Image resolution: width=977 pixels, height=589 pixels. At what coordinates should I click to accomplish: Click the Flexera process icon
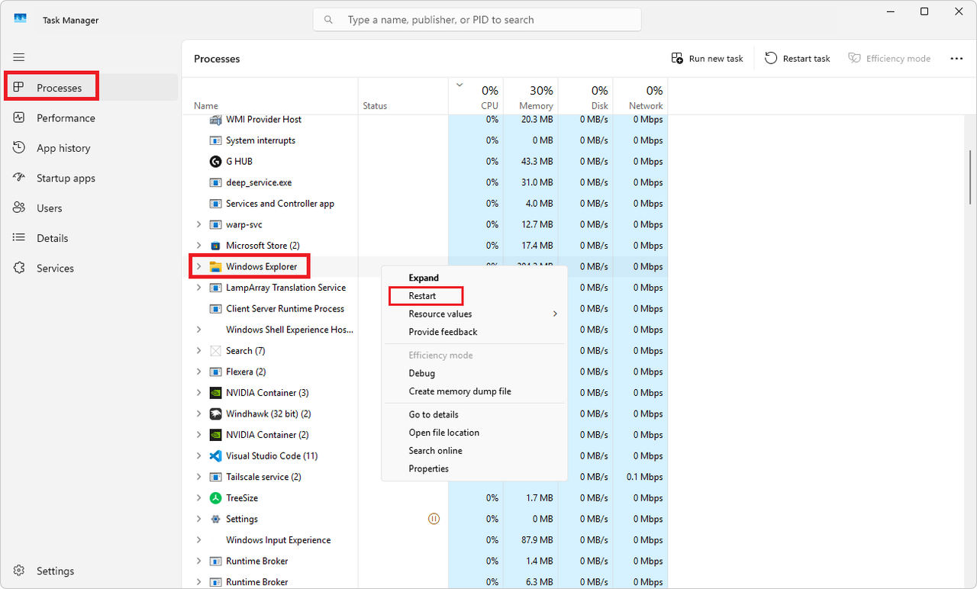pos(215,372)
